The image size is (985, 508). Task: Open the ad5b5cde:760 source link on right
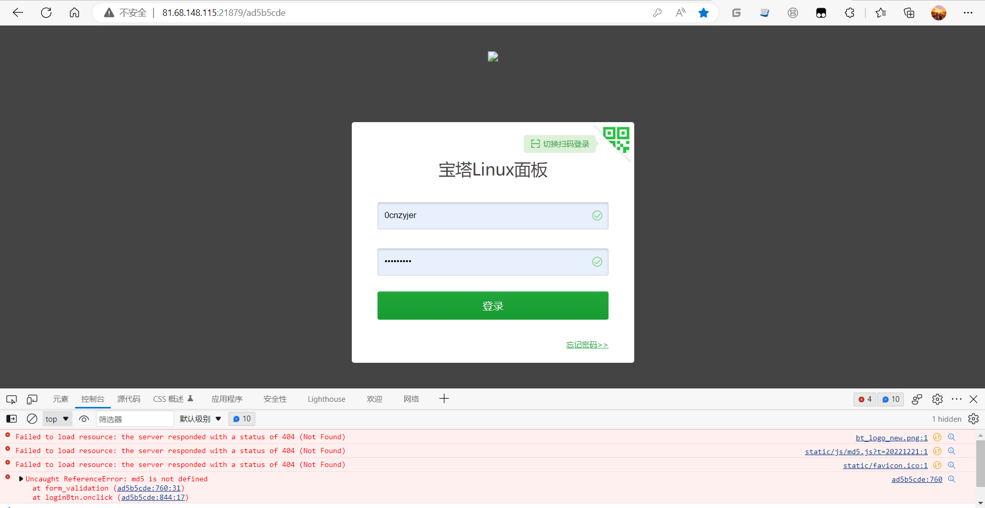pos(917,479)
